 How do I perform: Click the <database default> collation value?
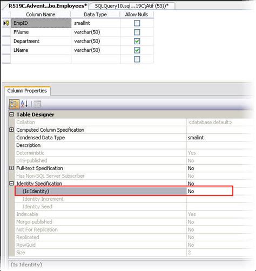tap(210, 122)
